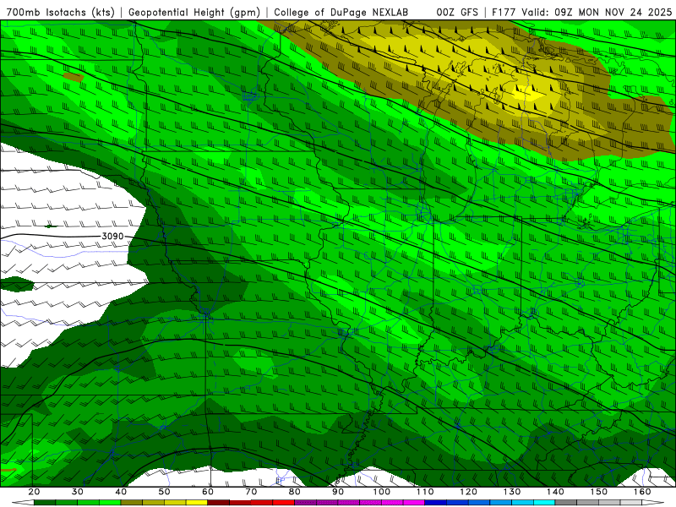Click the legend value "40"
The width and height of the screenshot is (676, 507).
121,492
